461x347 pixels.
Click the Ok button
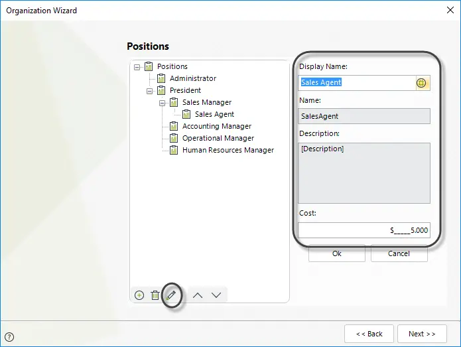[x=337, y=253]
